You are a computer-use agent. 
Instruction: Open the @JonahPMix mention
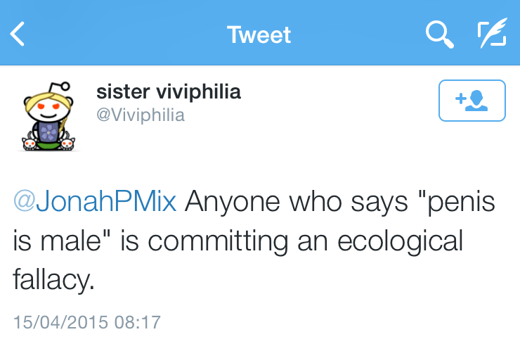click(x=96, y=203)
